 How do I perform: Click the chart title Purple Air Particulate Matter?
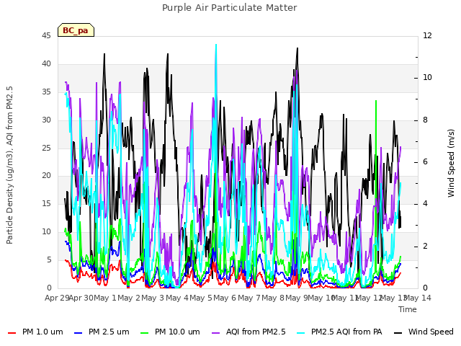click(230, 8)
